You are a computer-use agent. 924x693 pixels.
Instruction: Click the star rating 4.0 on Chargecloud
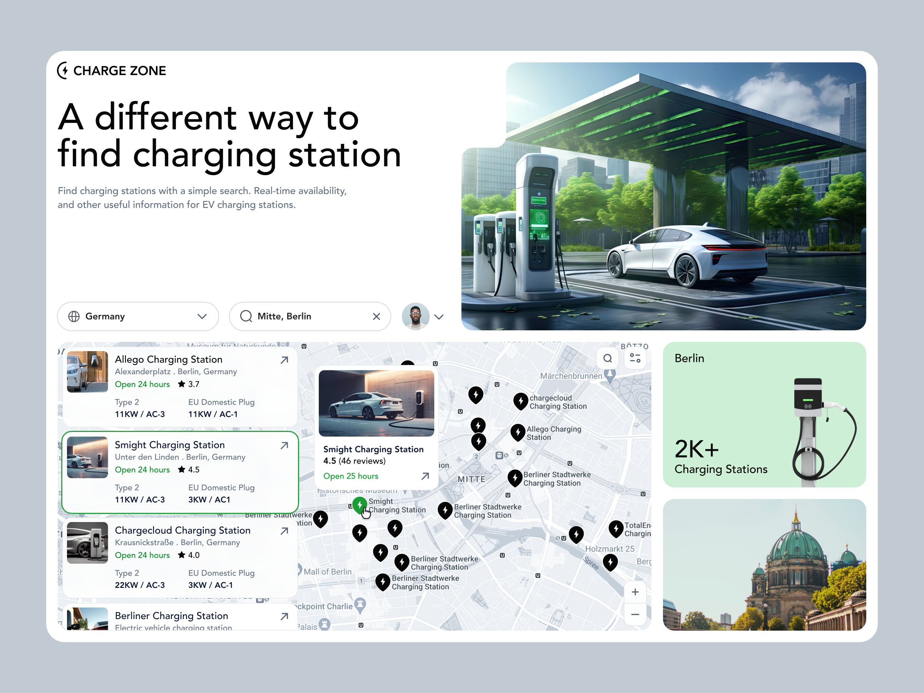pyautogui.click(x=188, y=555)
